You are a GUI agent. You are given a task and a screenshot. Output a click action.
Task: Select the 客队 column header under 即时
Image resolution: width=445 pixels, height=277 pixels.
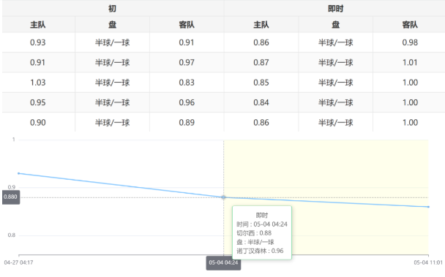coord(410,25)
